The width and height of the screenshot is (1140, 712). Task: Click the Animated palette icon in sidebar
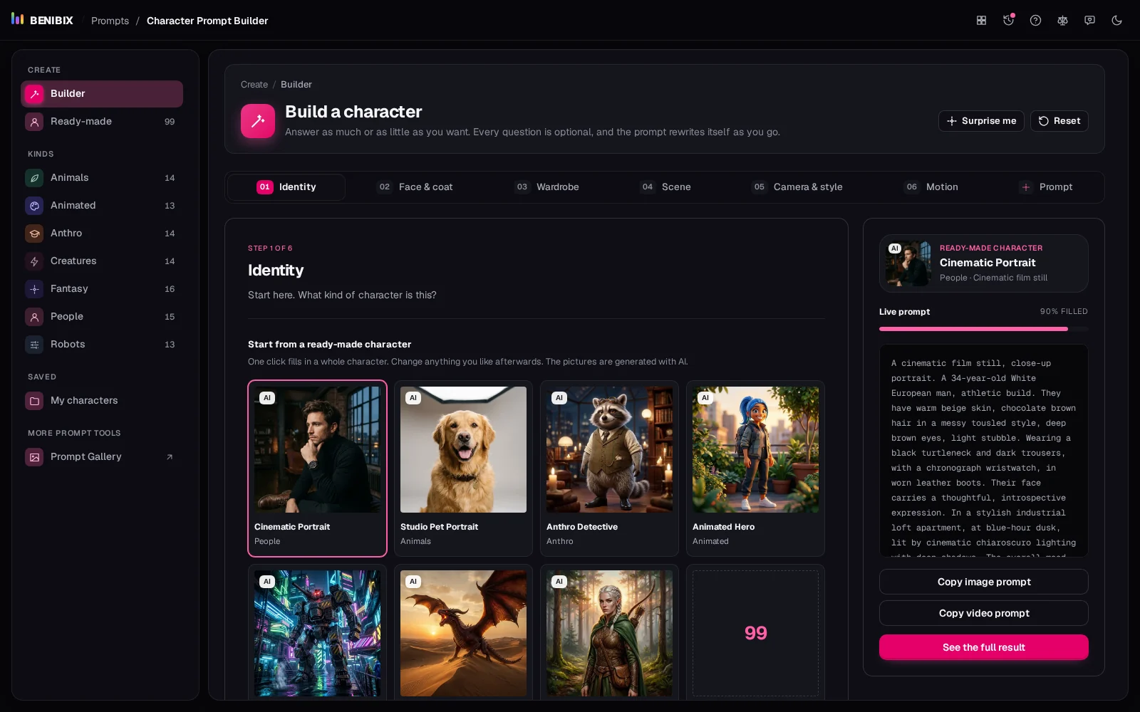pos(34,206)
